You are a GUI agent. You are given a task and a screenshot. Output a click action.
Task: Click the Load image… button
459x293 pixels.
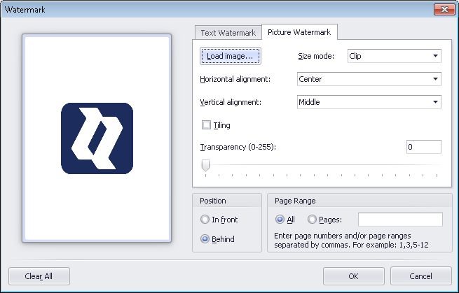click(x=231, y=56)
